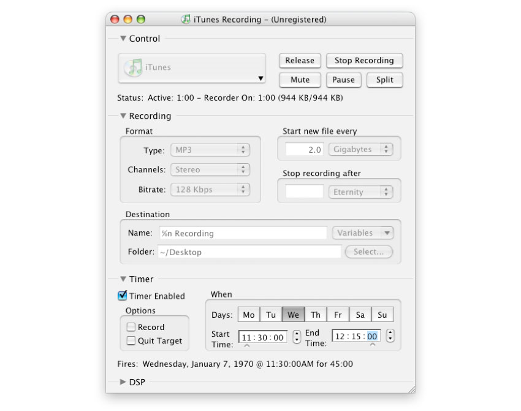The width and height of the screenshot is (521, 411).
Task: Toggle the Mo day button
Action: point(248,315)
